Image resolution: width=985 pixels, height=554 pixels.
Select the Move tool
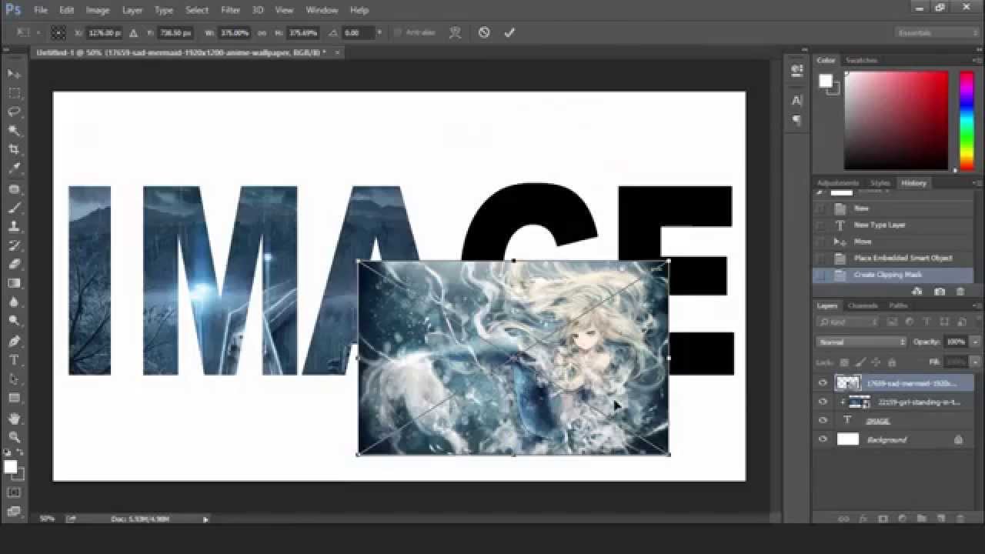point(14,73)
